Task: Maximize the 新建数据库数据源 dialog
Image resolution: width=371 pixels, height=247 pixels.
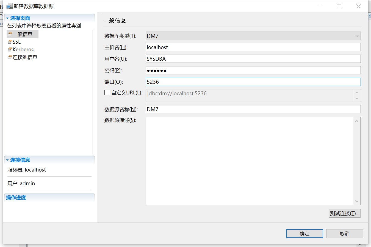Action: [x=339, y=6]
